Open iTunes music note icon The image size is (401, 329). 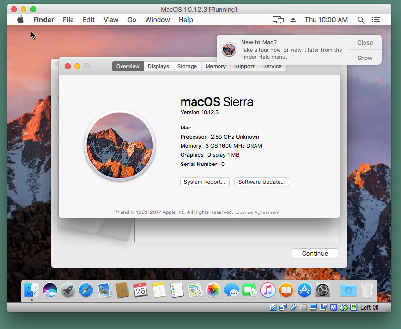pos(268,291)
